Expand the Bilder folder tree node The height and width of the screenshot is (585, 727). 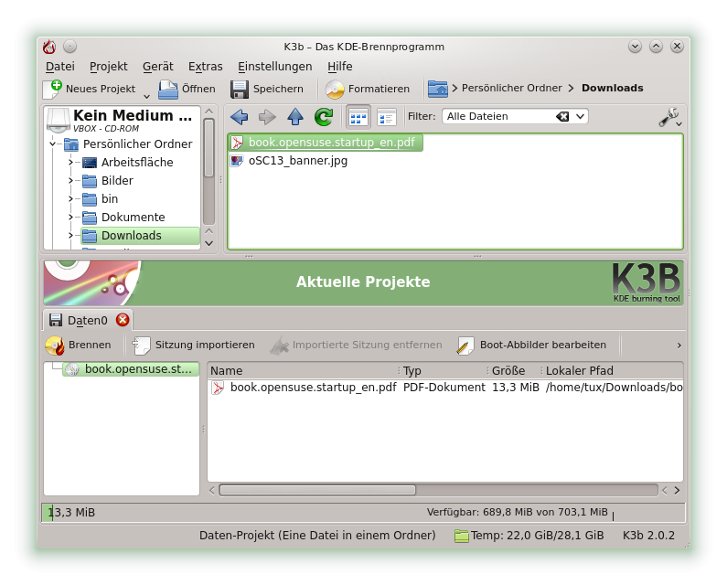click(70, 181)
